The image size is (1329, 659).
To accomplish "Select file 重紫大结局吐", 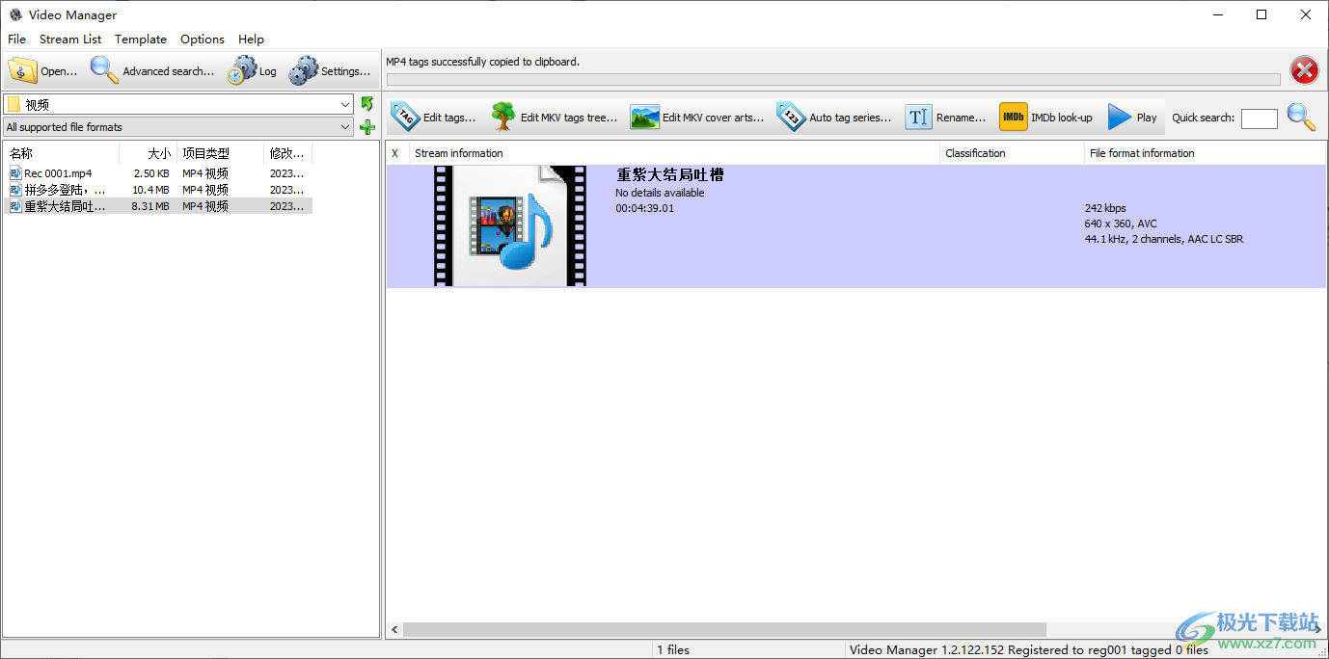I will [65, 206].
